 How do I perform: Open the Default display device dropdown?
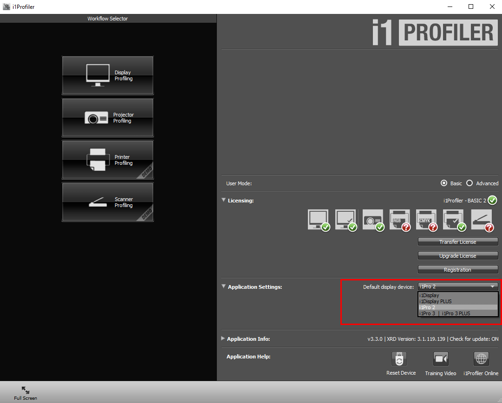coord(458,286)
